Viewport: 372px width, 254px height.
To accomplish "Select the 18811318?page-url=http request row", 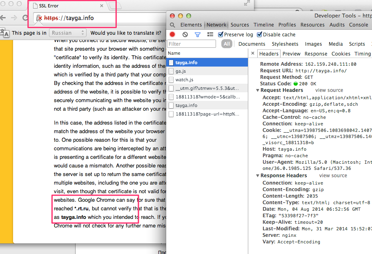I will (x=207, y=114).
